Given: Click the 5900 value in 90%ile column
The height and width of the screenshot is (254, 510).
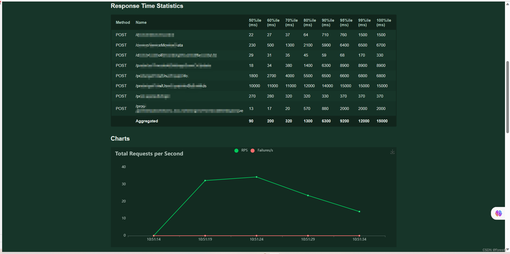Looking at the screenshot, I should click(x=326, y=45).
